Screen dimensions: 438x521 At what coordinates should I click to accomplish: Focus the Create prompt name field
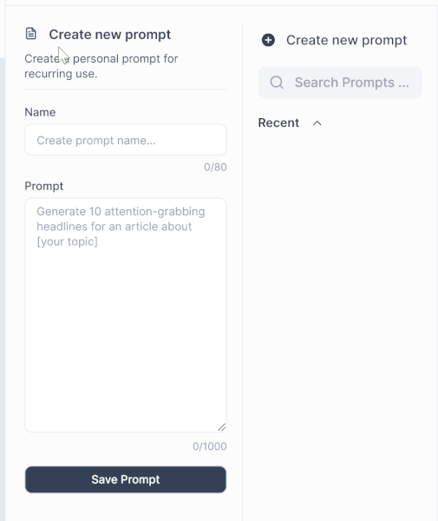click(126, 140)
